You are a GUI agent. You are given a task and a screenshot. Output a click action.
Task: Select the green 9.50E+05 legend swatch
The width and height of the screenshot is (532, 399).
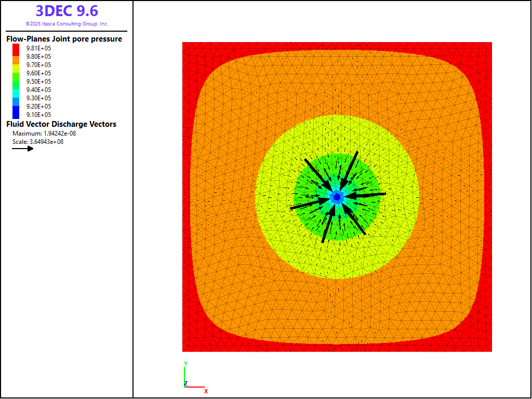pyautogui.click(x=16, y=82)
